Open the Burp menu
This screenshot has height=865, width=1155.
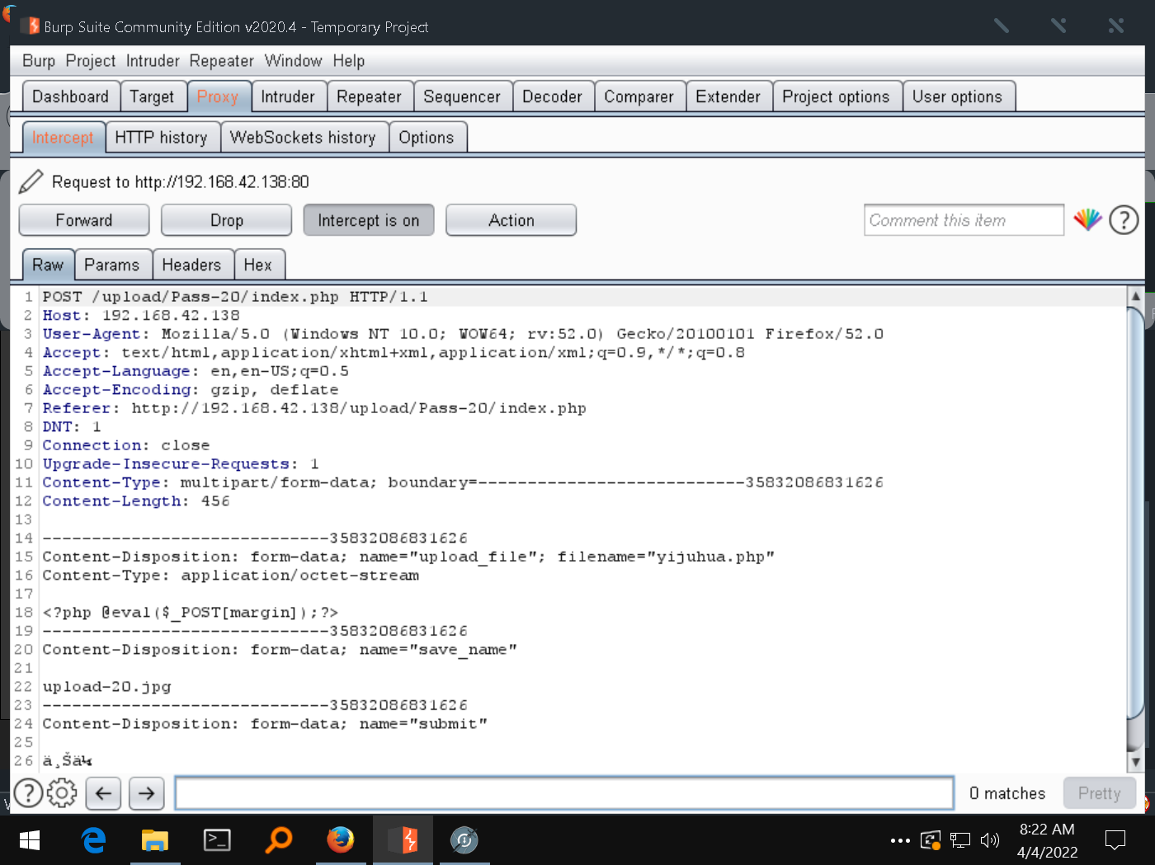coord(39,61)
